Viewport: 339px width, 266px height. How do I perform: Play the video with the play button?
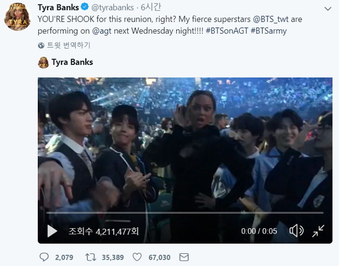[x=52, y=231]
